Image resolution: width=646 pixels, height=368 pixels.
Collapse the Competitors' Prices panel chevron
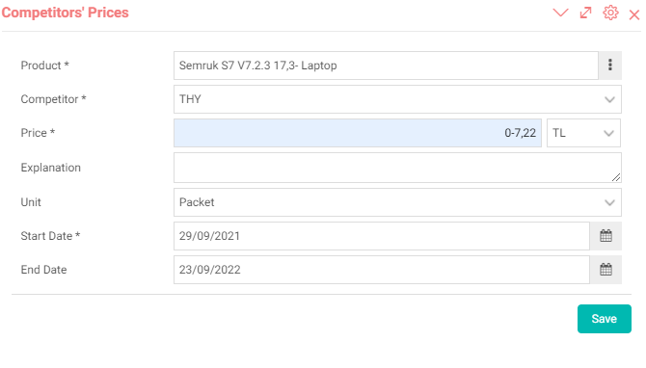tap(560, 13)
